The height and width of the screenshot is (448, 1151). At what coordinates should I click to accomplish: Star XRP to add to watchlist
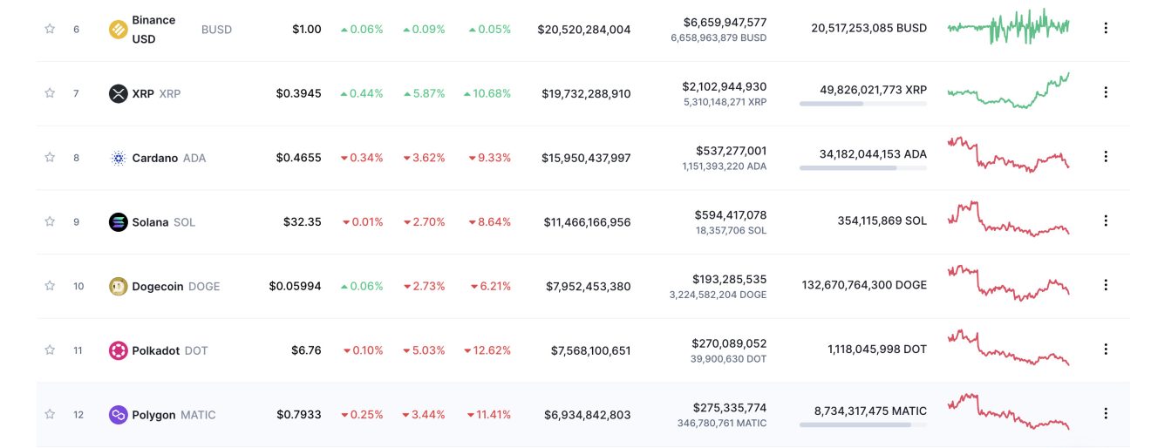pyautogui.click(x=50, y=93)
